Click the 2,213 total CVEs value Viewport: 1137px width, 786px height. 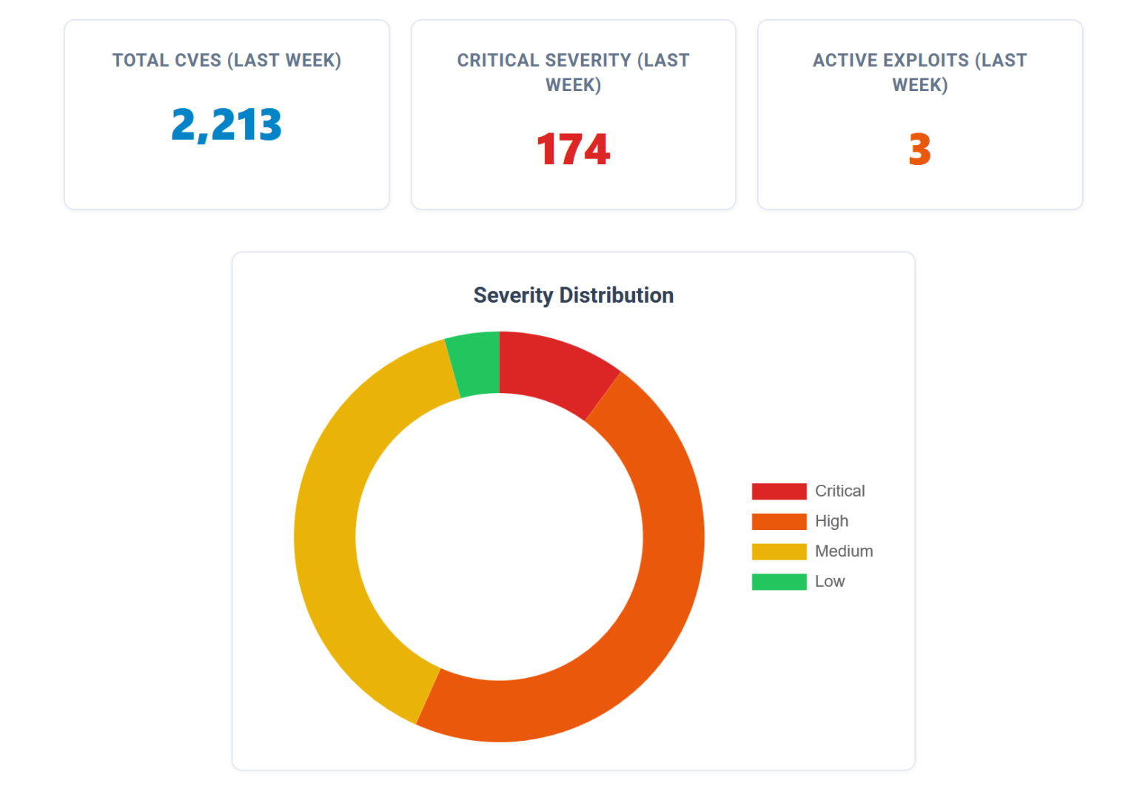pos(227,124)
